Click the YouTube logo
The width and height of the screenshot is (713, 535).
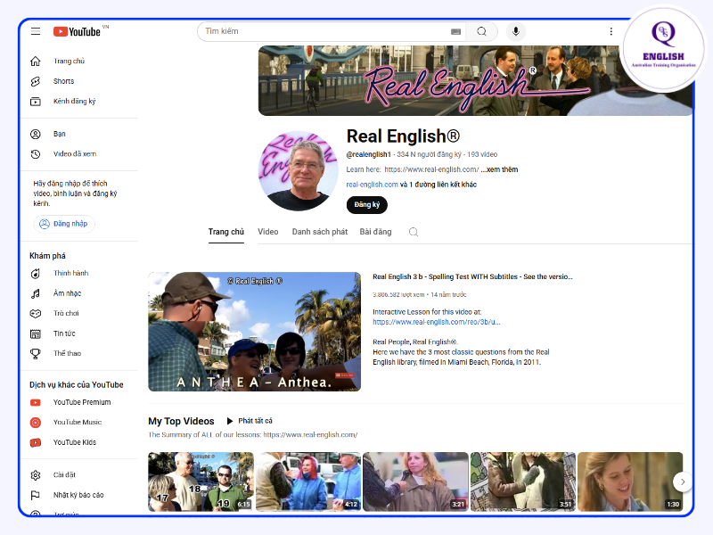pyautogui.click(x=77, y=31)
